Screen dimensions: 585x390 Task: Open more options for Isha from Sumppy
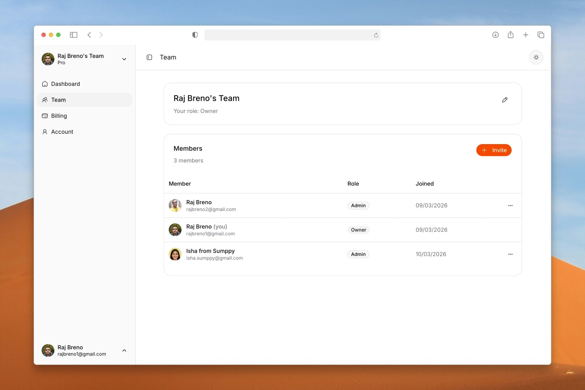[x=510, y=254]
